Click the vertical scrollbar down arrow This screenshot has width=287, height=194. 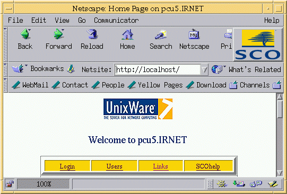tap(280, 173)
